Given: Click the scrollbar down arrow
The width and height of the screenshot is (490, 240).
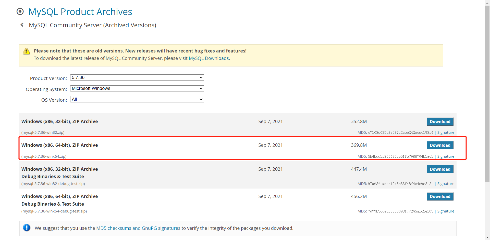Looking at the screenshot, I should [x=487, y=237].
